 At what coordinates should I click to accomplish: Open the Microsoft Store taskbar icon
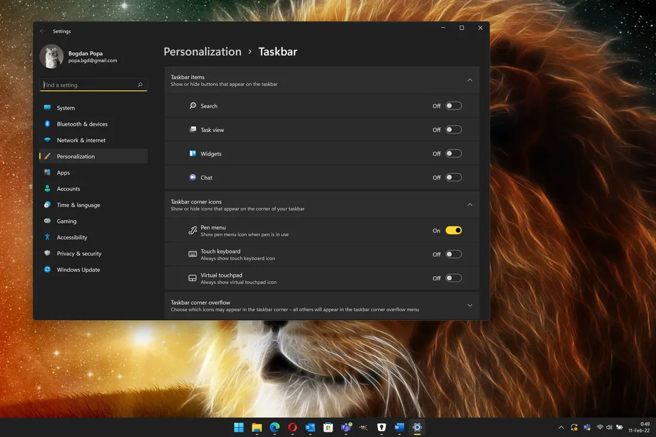tap(327, 427)
